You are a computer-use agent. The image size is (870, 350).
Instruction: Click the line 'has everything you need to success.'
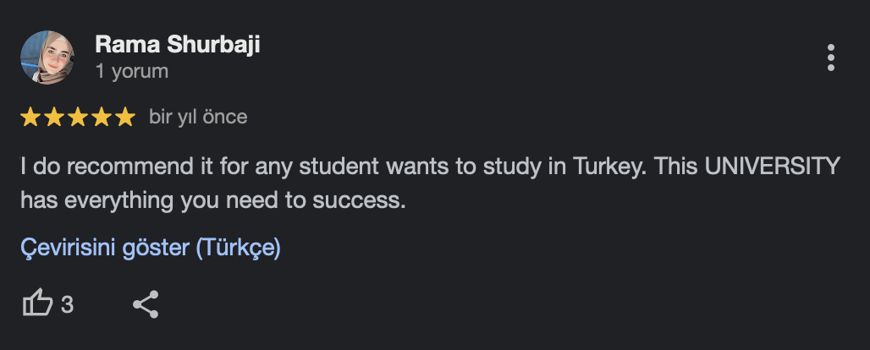[213, 200]
